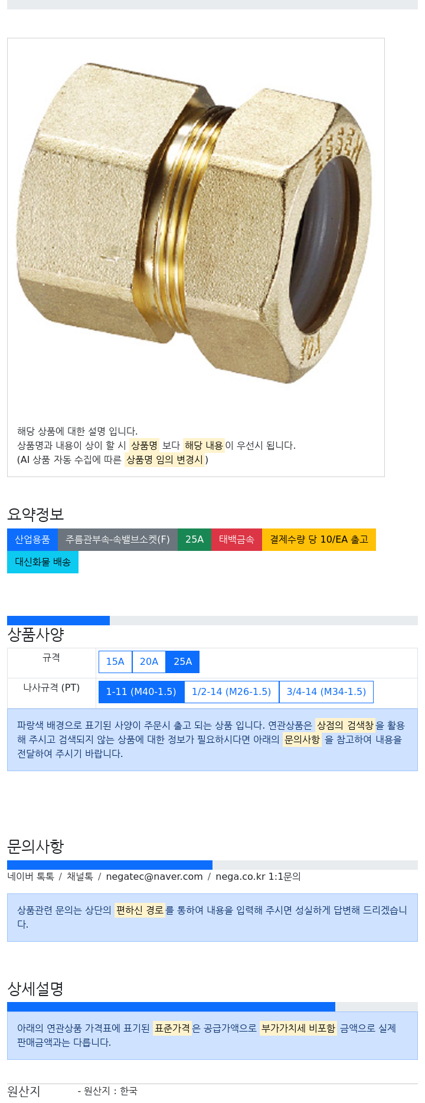This screenshot has height=1103, width=425.
Task: Click the green 25A summary tag
Action: (194, 540)
